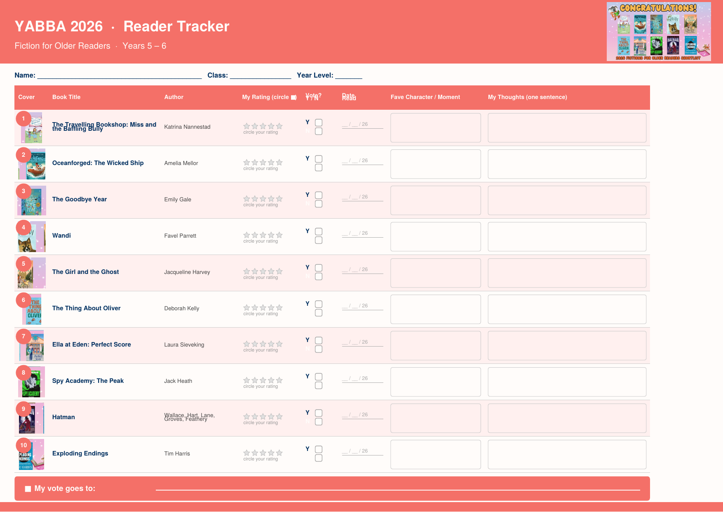Click the author name 'Jack Heath'
723x512 pixels.
click(x=178, y=381)
